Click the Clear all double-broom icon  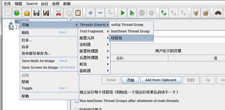[x=205, y=13]
